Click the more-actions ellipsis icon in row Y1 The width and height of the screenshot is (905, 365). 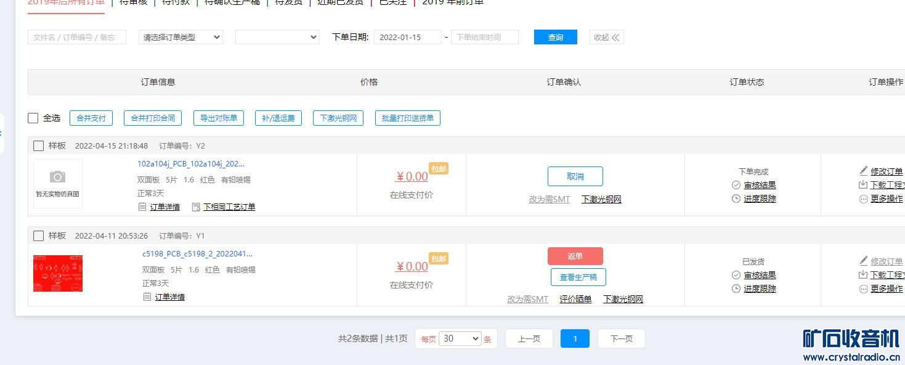[x=863, y=289]
